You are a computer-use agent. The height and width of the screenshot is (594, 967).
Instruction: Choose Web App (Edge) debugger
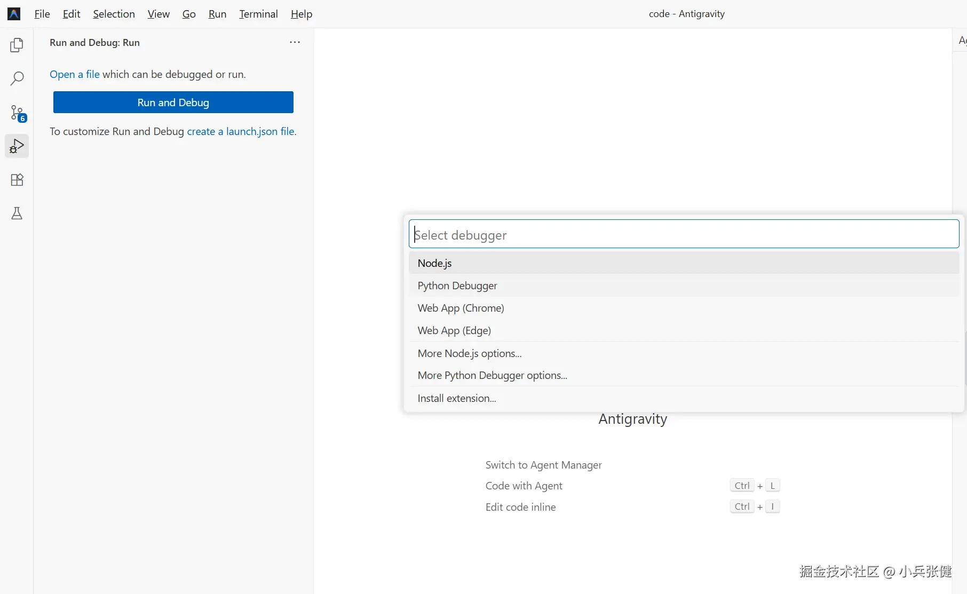point(684,330)
